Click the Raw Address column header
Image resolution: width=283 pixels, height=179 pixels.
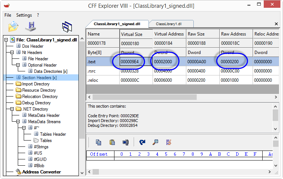coord(236,34)
